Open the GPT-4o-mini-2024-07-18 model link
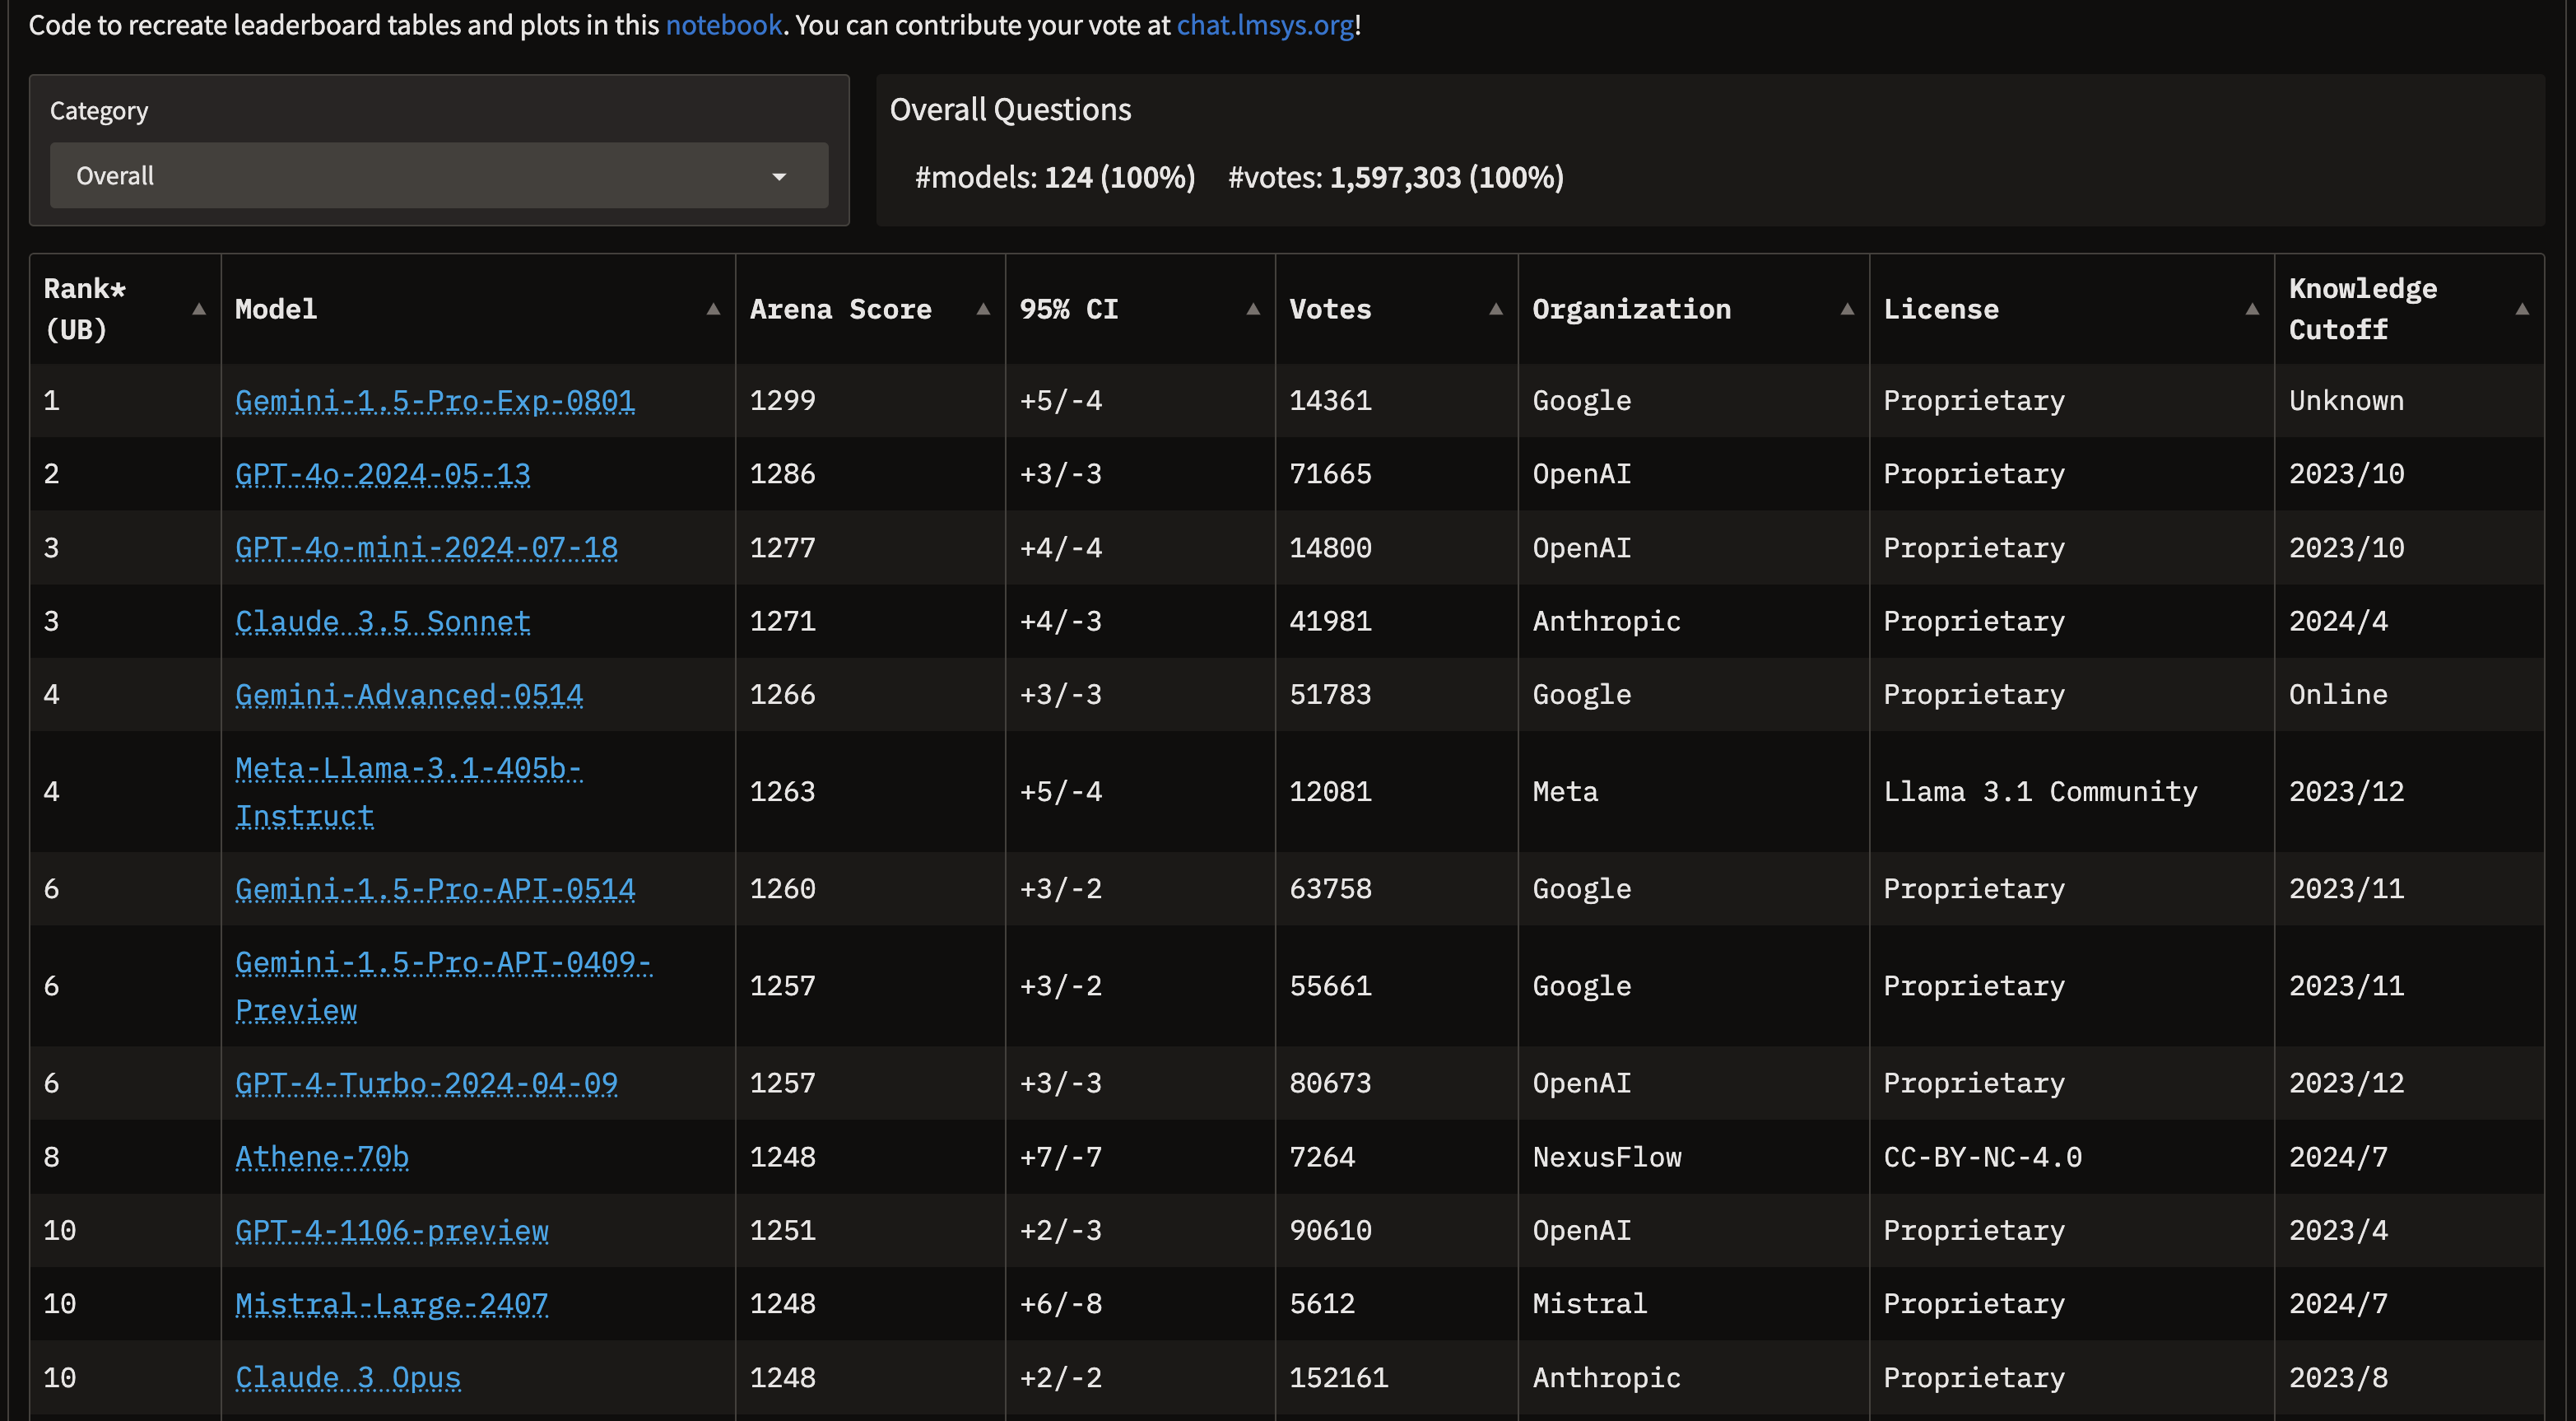Viewport: 2576px width, 1421px height. [x=426, y=548]
